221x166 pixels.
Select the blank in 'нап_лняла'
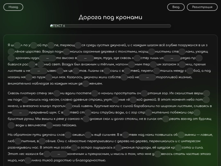coord(28,160)
